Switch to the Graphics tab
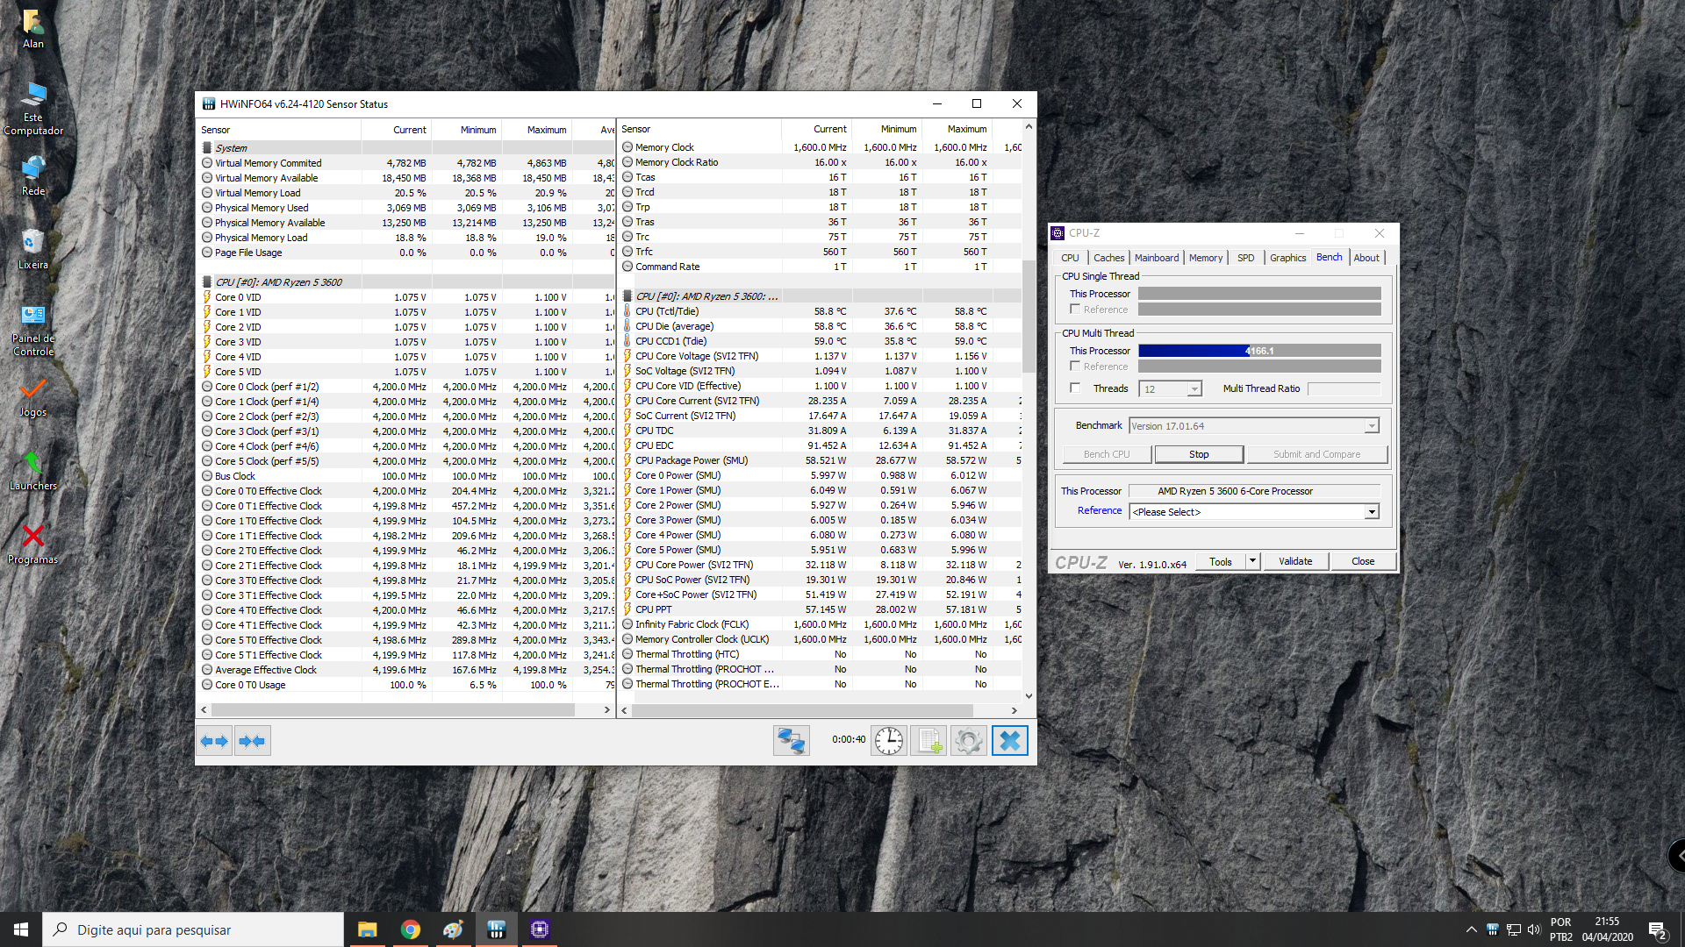The image size is (1685, 947). [1287, 258]
